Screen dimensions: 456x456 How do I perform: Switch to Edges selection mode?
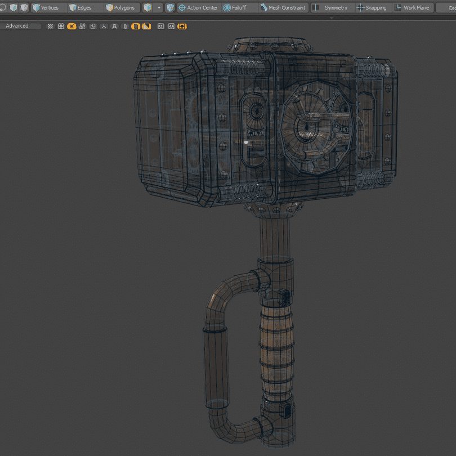pos(81,8)
